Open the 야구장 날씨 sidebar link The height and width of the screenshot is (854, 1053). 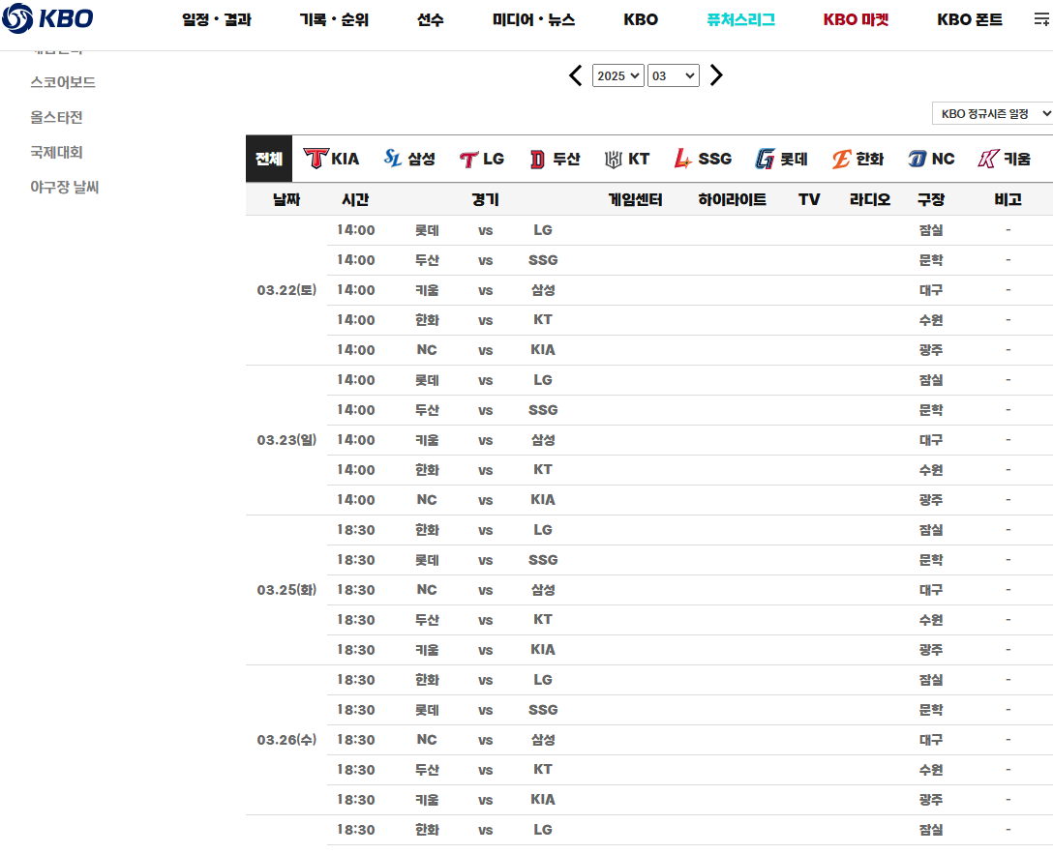[x=63, y=187]
